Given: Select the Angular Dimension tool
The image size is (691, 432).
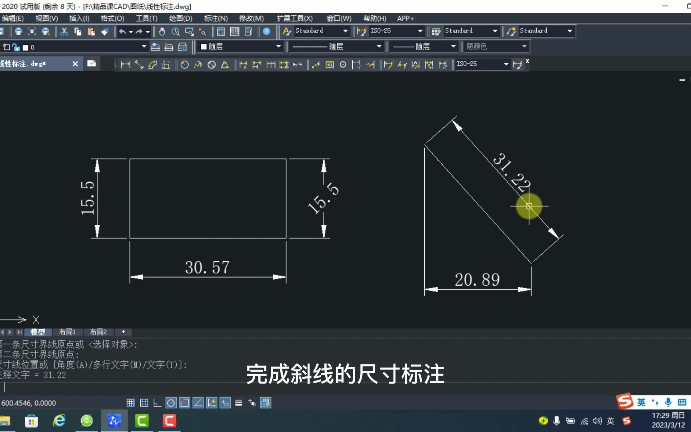Looking at the screenshot, I should tap(225, 64).
